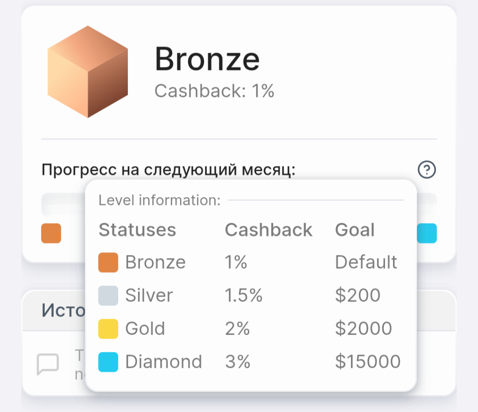Viewport: 478px width, 412px height.
Task: Click the Bronze title heading
Action: click(207, 59)
